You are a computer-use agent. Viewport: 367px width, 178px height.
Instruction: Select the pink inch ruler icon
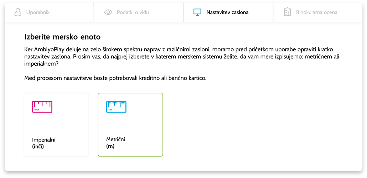tap(42, 107)
